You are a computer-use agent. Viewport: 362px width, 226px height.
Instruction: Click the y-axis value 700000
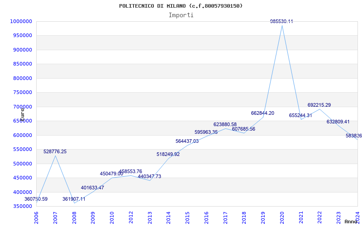[x=22, y=107]
